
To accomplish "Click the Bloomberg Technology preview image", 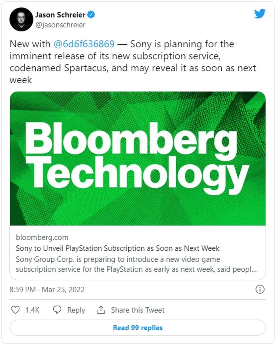I will click(x=137, y=158).
